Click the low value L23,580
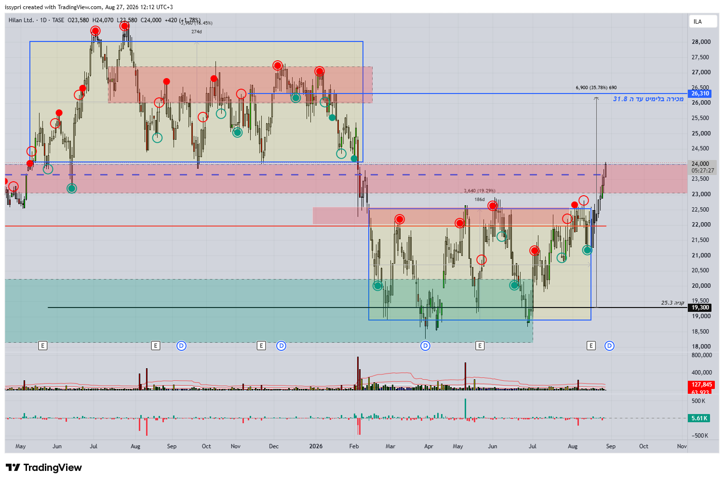Viewport: 724px width, 482px height. (x=127, y=20)
